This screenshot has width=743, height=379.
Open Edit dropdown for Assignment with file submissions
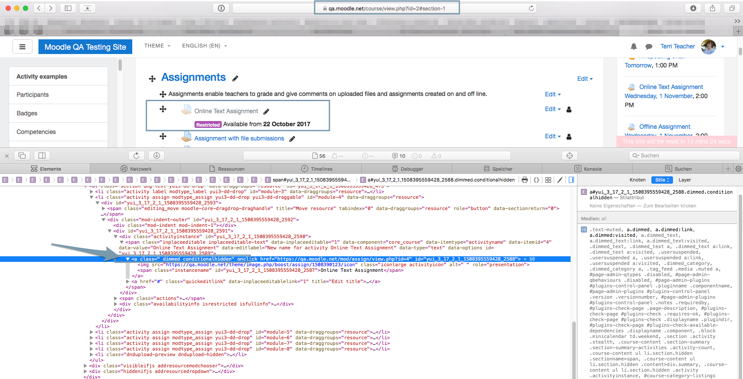(552, 136)
